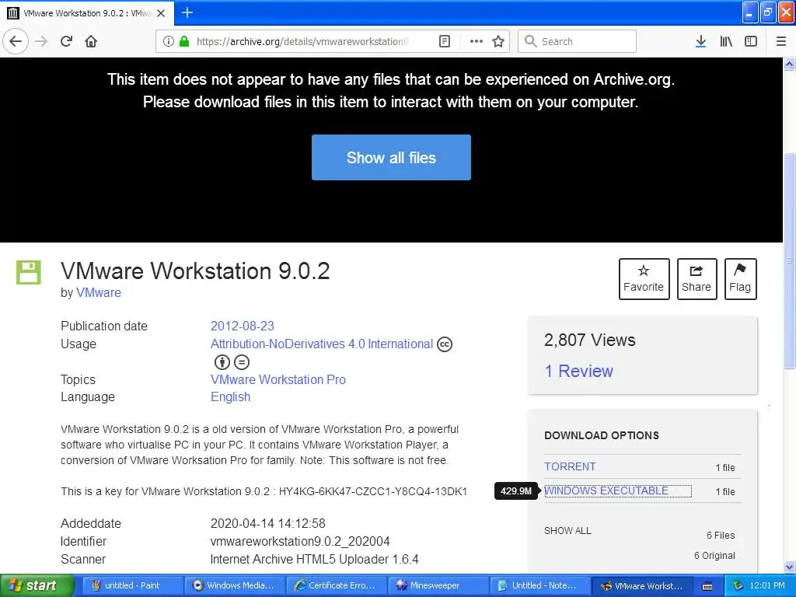Open the downloads arrow in toolbar

click(700, 41)
